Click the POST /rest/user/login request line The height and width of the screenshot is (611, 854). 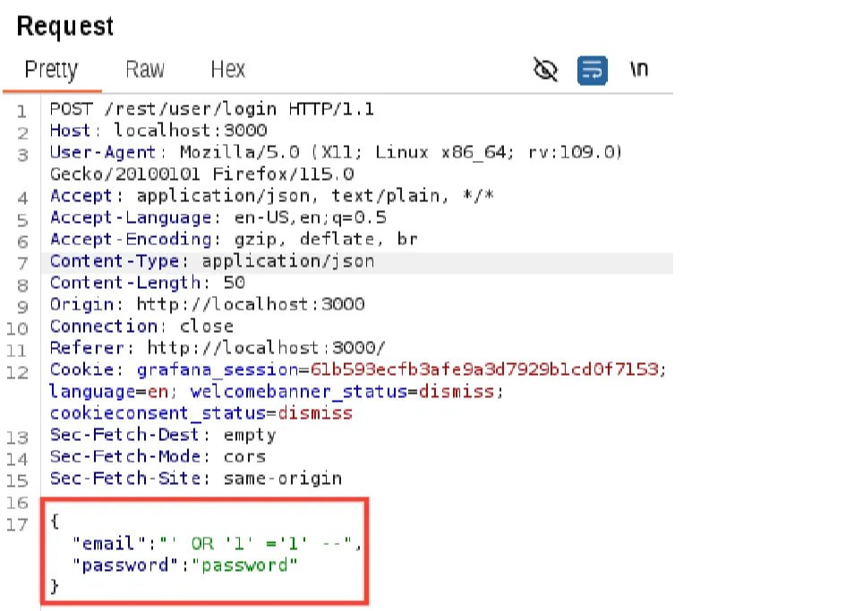click(x=212, y=109)
